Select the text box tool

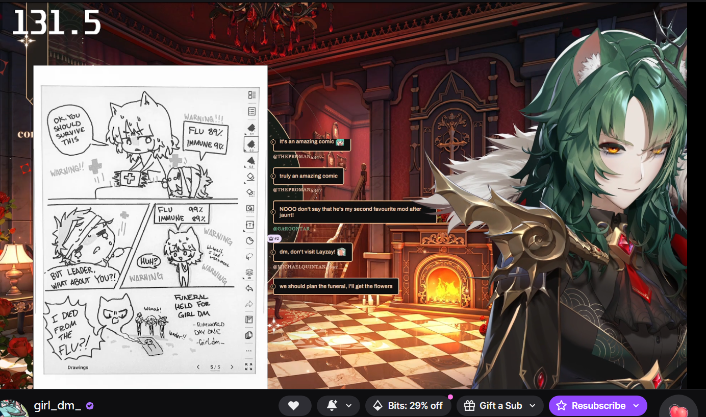tap(250, 225)
